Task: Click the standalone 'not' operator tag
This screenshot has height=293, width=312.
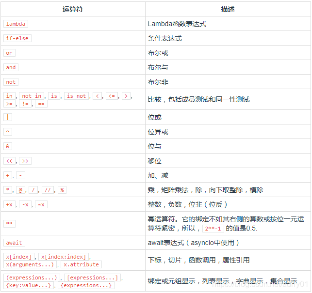Action: click(11, 82)
